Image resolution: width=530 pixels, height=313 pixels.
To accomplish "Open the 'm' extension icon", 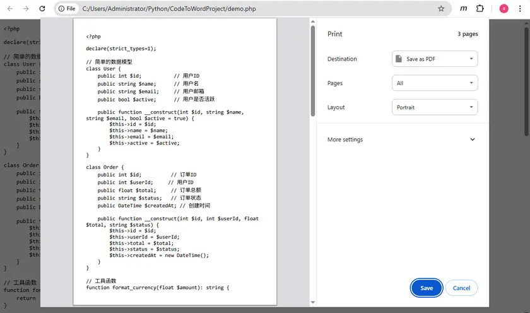I will point(464,9).
